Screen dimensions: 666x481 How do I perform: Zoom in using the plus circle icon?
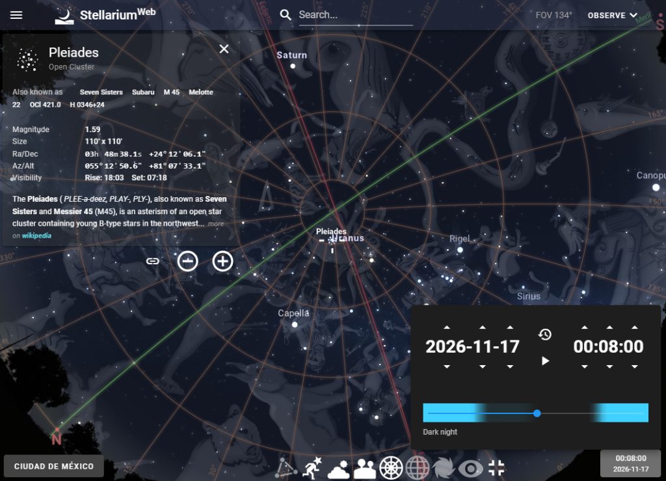pyautogui.click(x=222, y=261)
